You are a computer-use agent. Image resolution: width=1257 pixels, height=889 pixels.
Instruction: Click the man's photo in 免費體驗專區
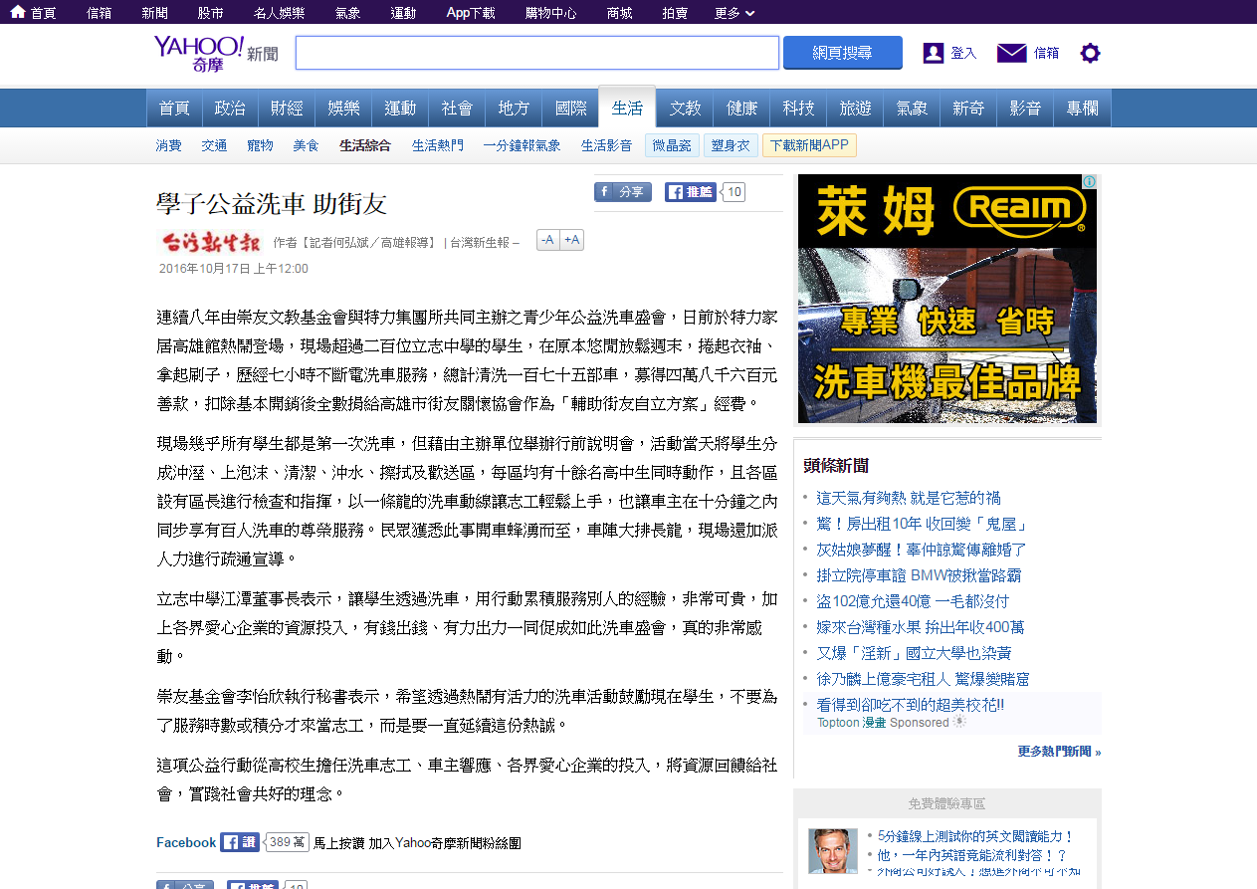[x=833, y=851]
